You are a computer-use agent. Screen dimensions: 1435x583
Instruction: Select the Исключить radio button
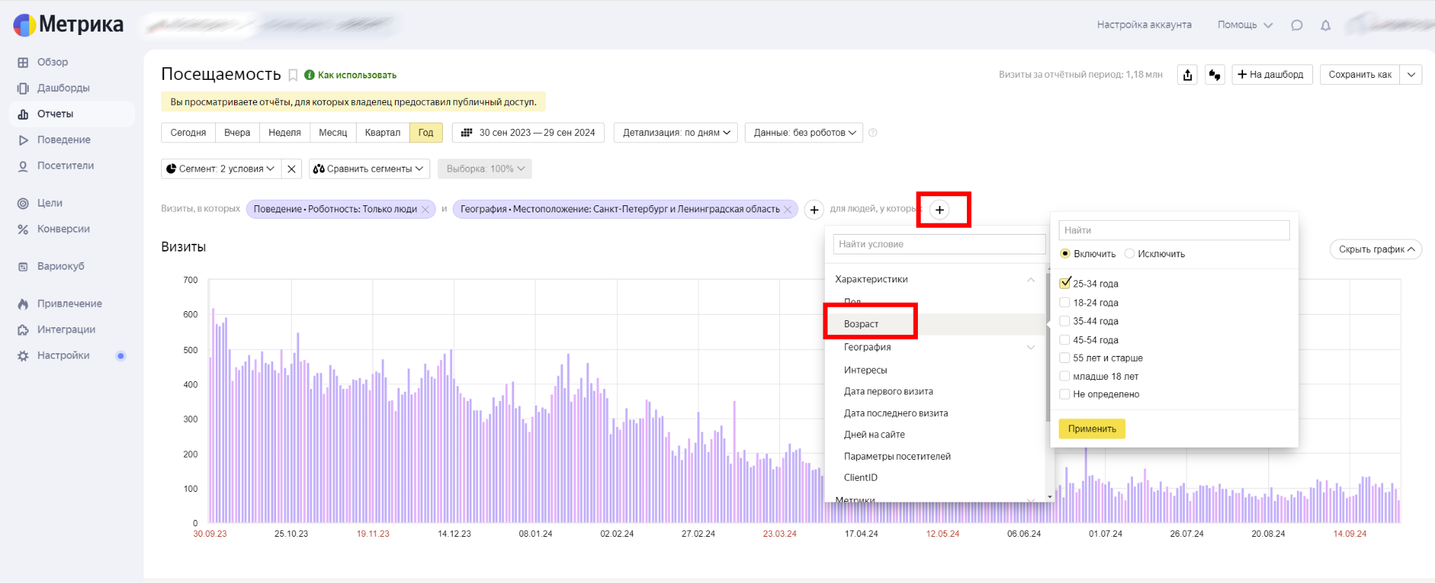[1130, 254]
